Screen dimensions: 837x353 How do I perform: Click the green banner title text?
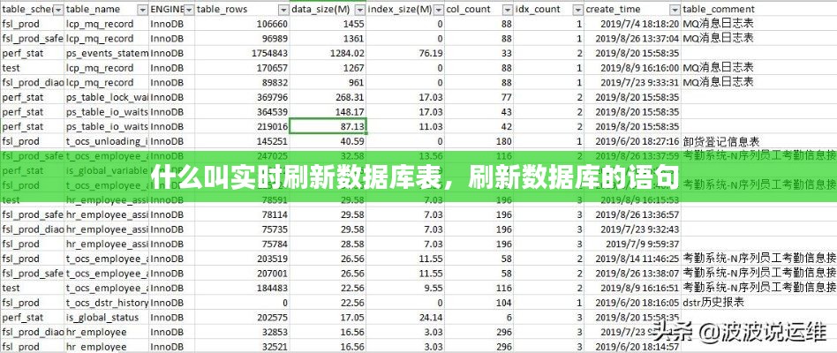pos(415,177)
